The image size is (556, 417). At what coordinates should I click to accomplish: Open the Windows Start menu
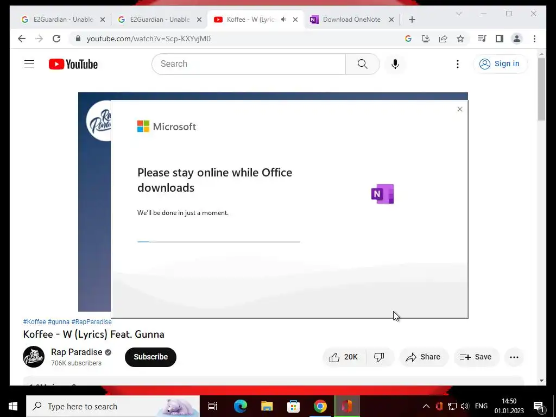[x=13, y=406]
